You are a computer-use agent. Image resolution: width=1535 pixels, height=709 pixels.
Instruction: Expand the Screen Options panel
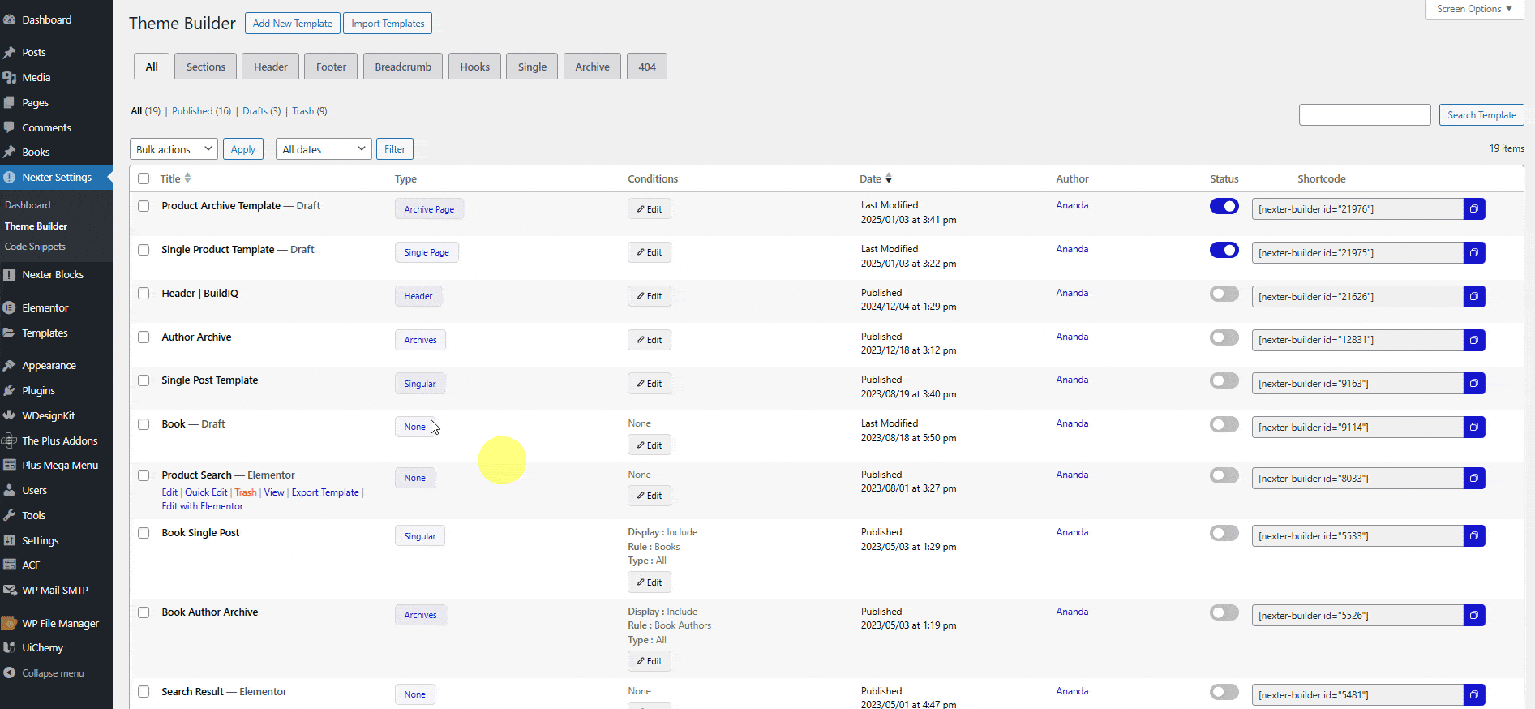coord(1474,9)
